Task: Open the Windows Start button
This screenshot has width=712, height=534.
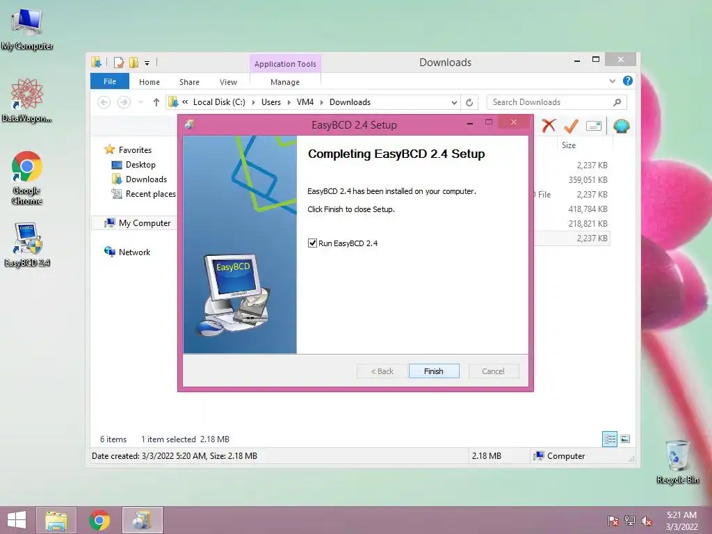Action: [17, 520]
